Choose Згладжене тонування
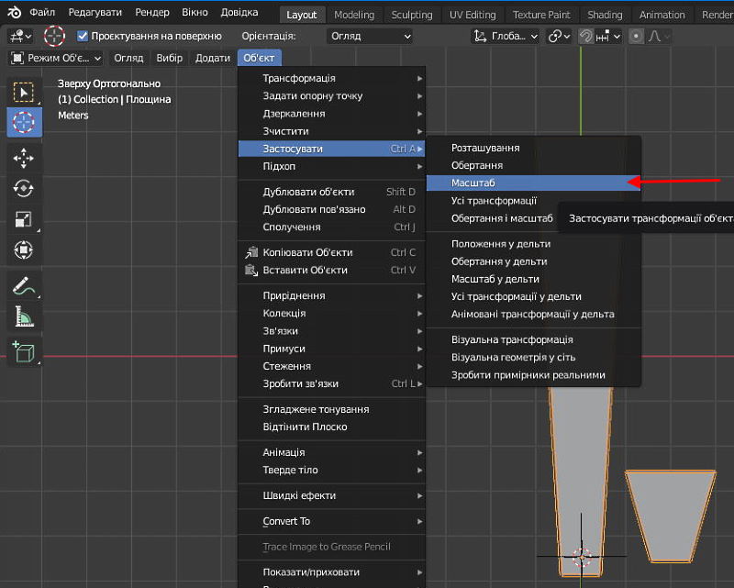Screen dimensions: 734x588 (332, 409)
